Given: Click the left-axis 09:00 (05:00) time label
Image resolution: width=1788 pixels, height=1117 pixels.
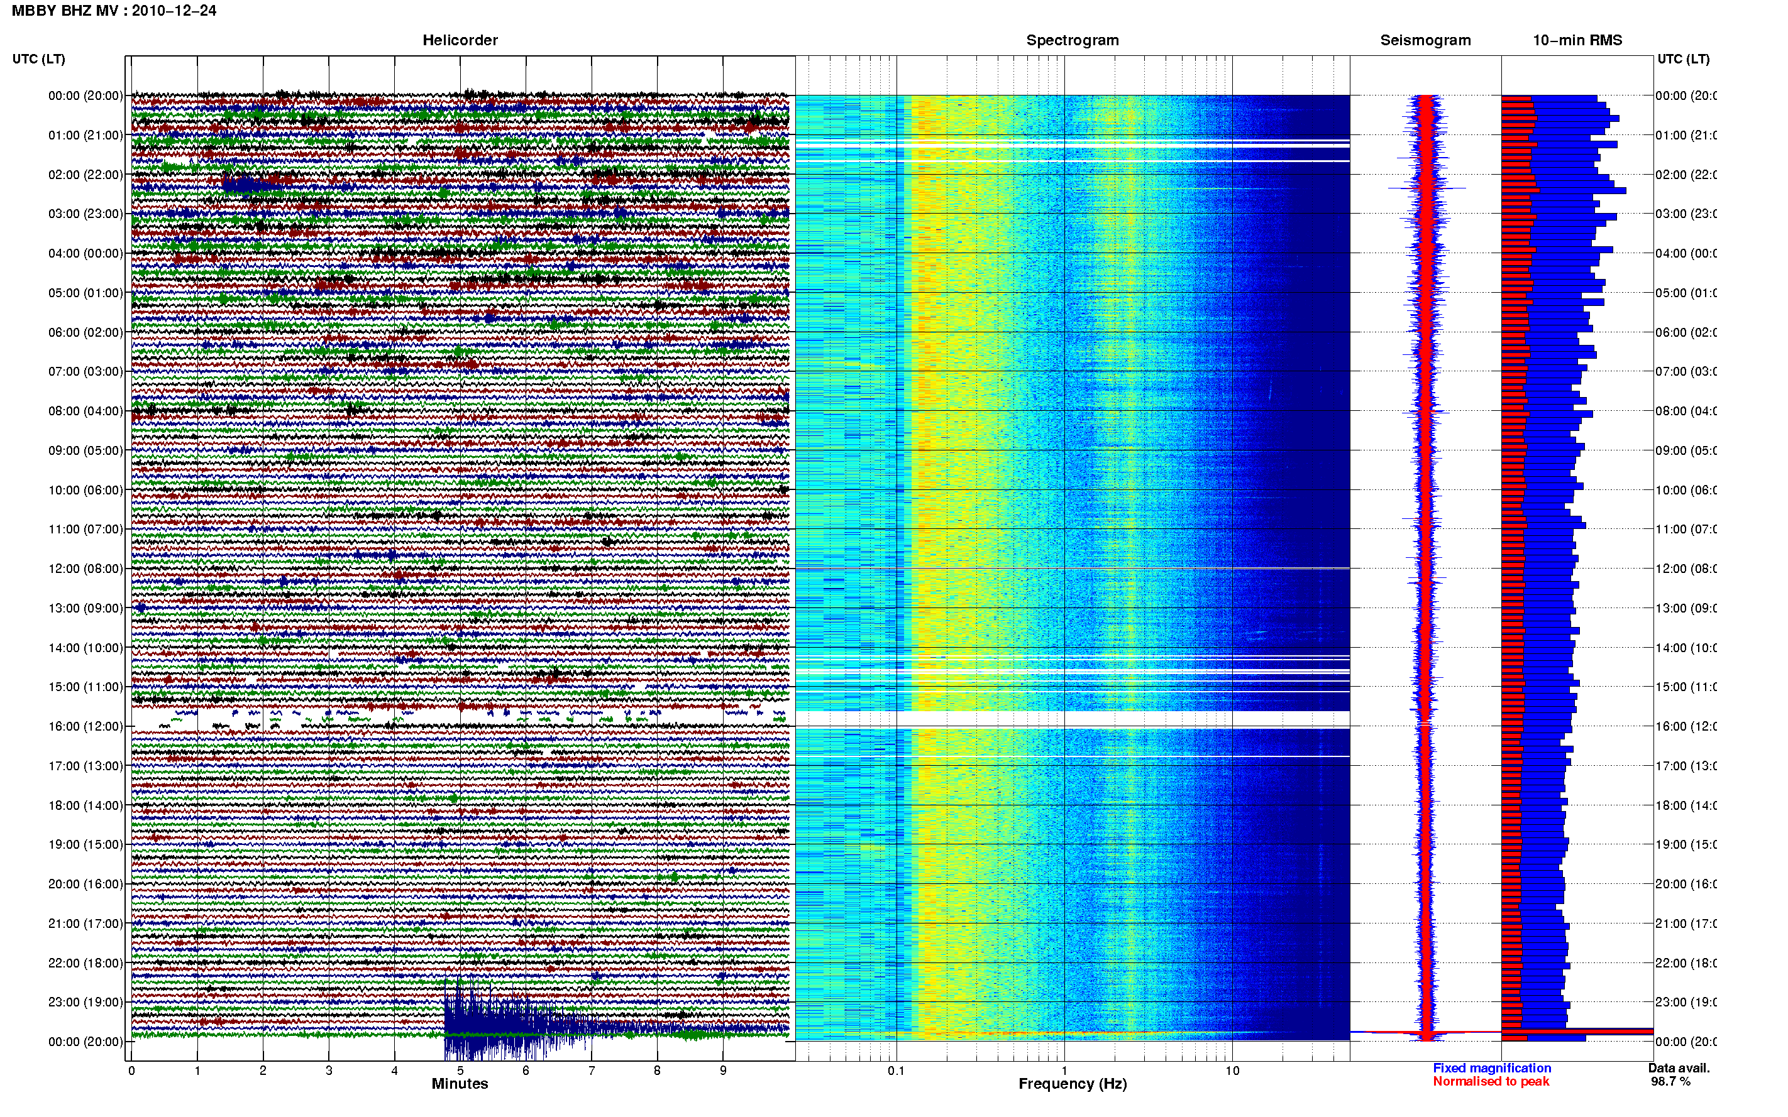Looking at the screenshot, I should [86, 450].
